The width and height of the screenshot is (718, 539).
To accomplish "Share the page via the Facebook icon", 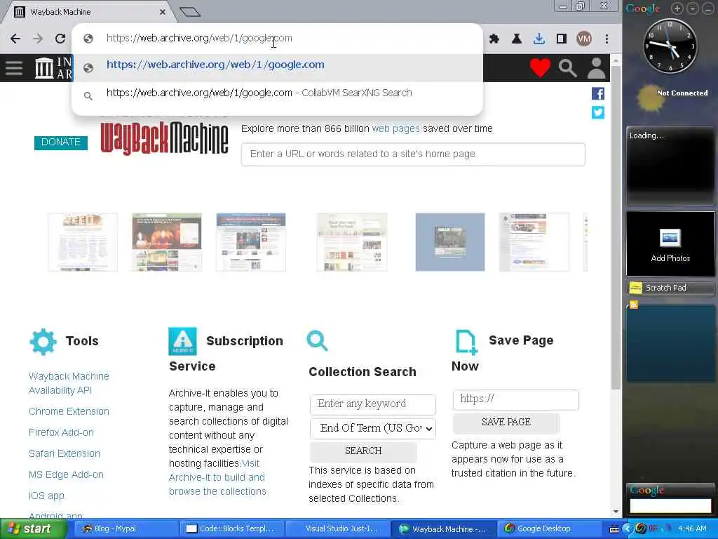I will tap(598, 93).
